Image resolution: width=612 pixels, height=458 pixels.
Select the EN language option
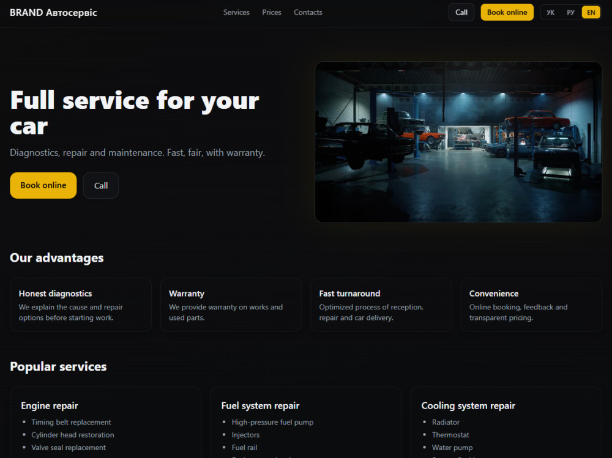(591, 12)
